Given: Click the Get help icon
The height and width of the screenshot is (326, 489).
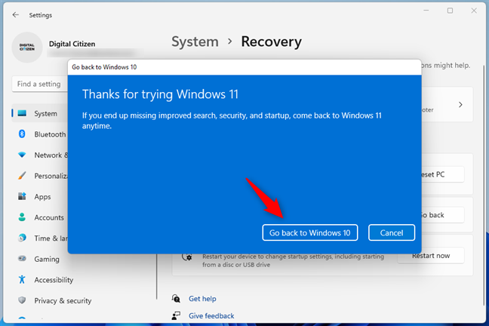Looking at the screenshot, I should coord(176,299).
